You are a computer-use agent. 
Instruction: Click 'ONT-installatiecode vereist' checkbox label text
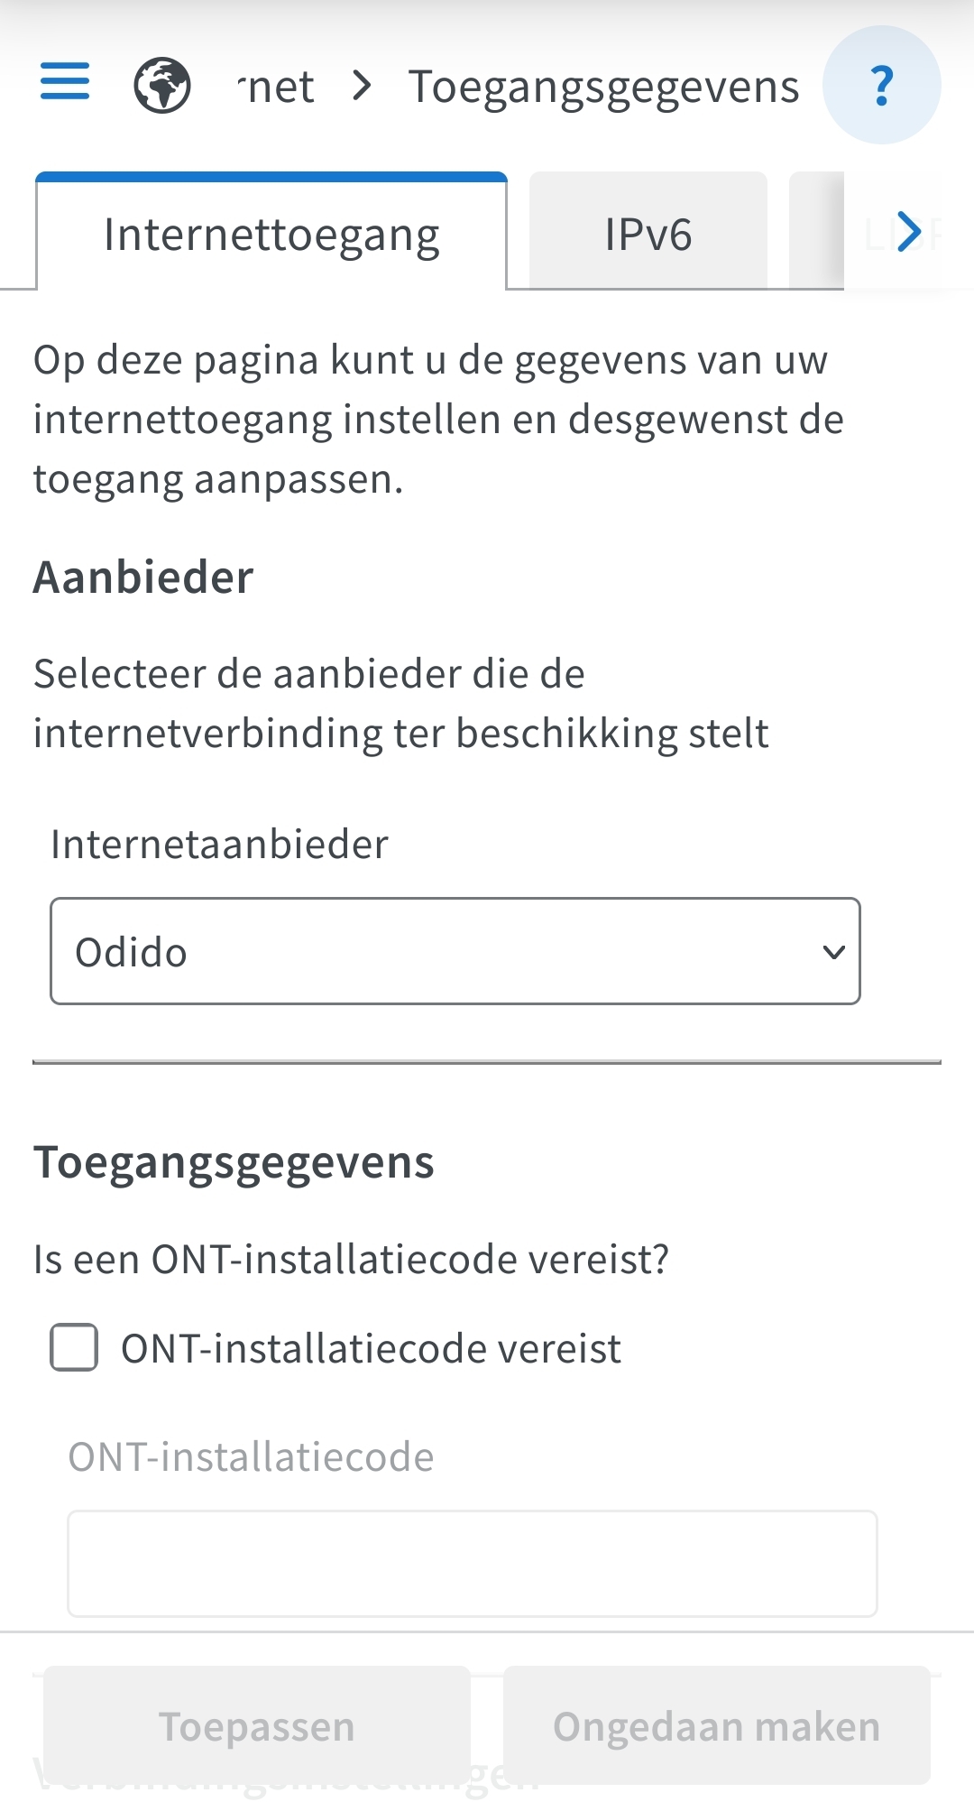click(x=371, y=1349)
